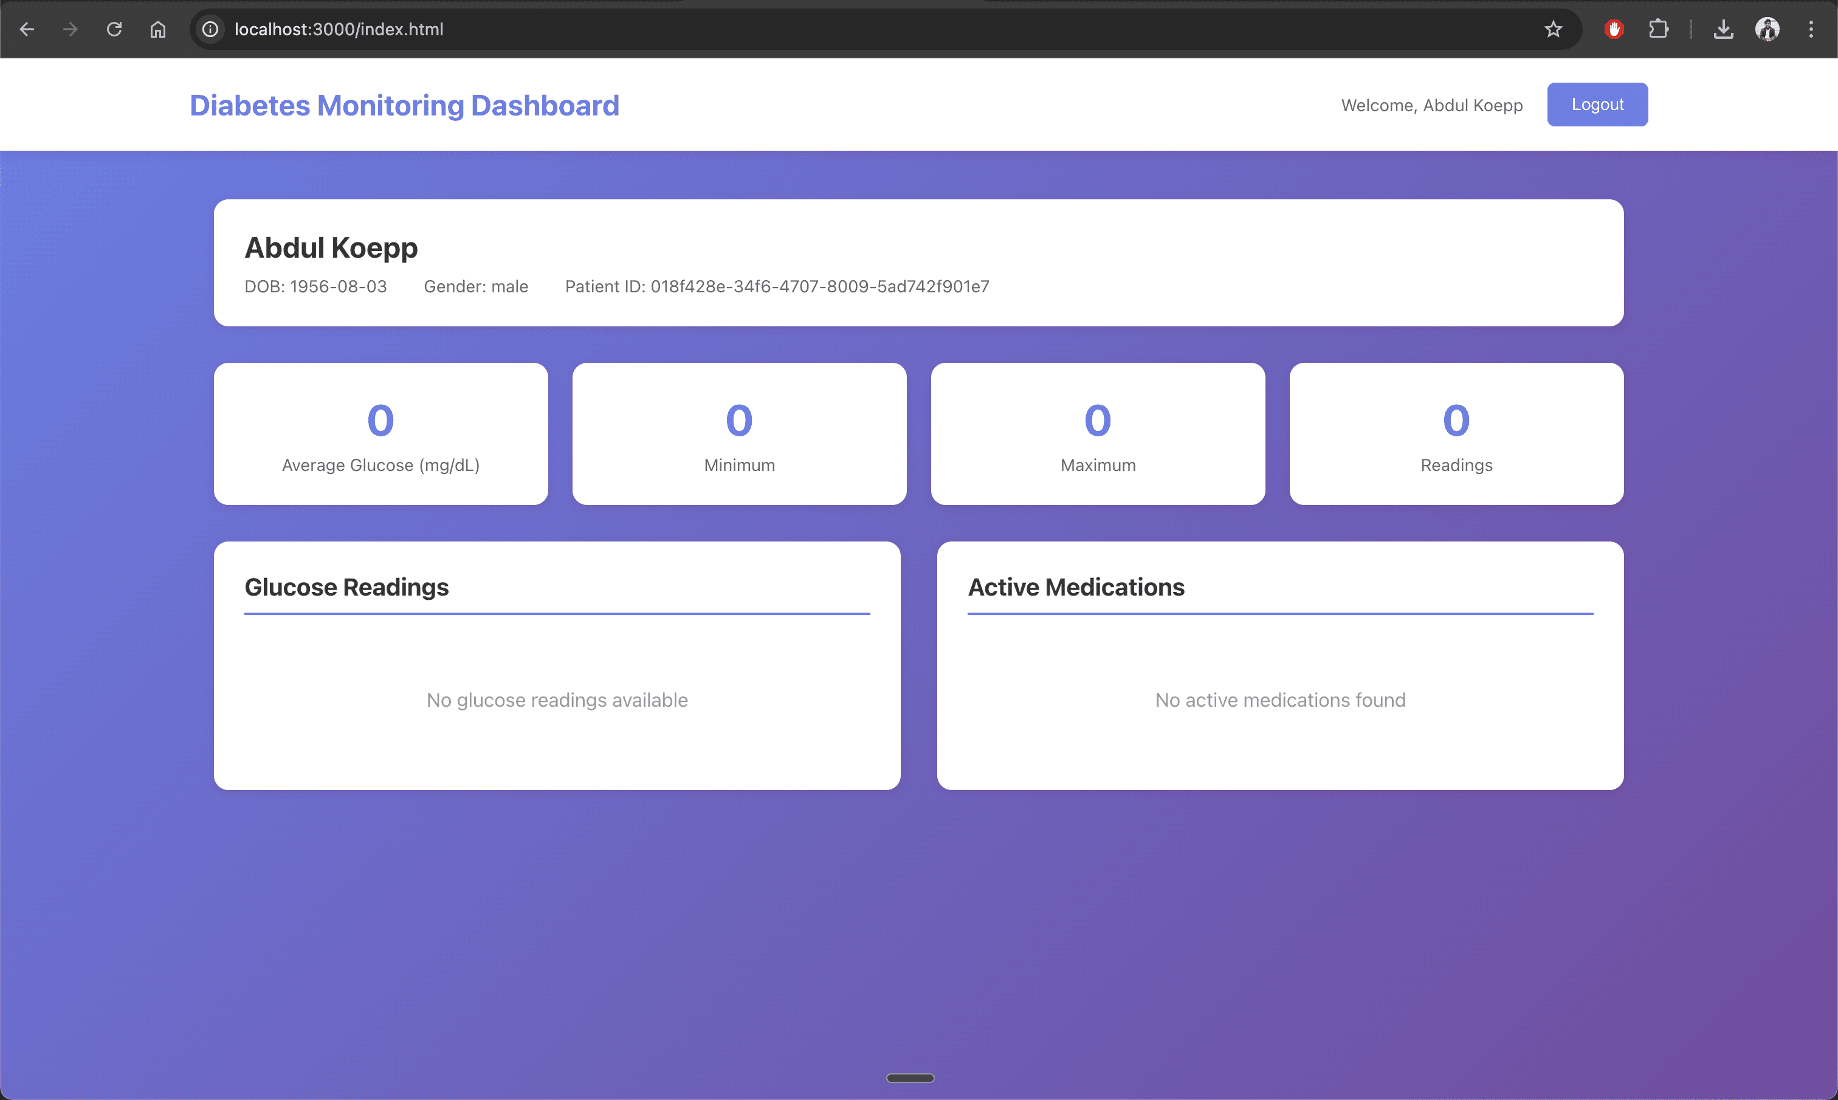
Task: Click the Glucose Readings panel heading
Action: pyautogui.click(x=346, y=587)
